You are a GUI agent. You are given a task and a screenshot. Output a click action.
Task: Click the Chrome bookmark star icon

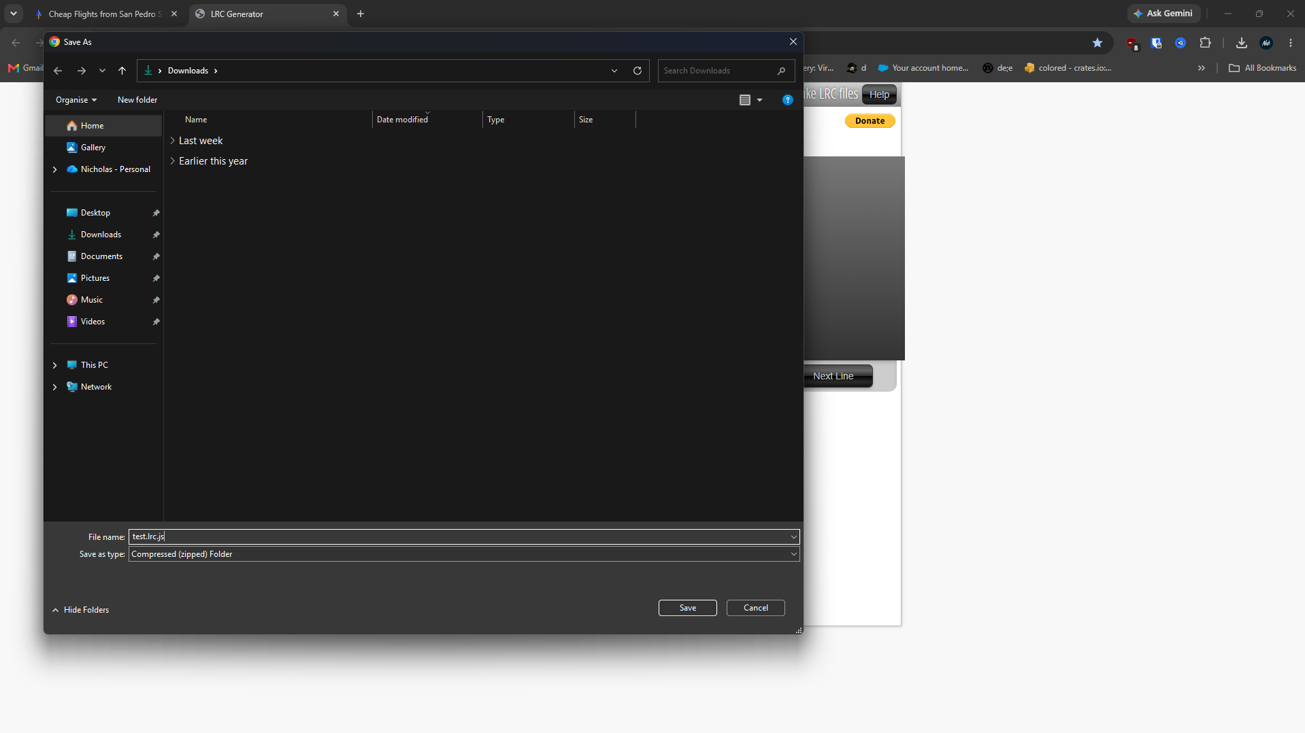[x=1097, y=43]
